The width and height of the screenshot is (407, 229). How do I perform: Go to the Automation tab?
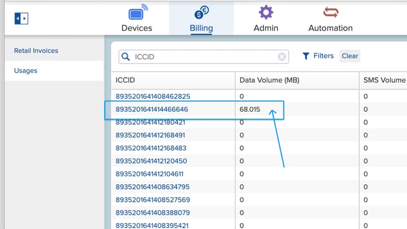(331, 18)
